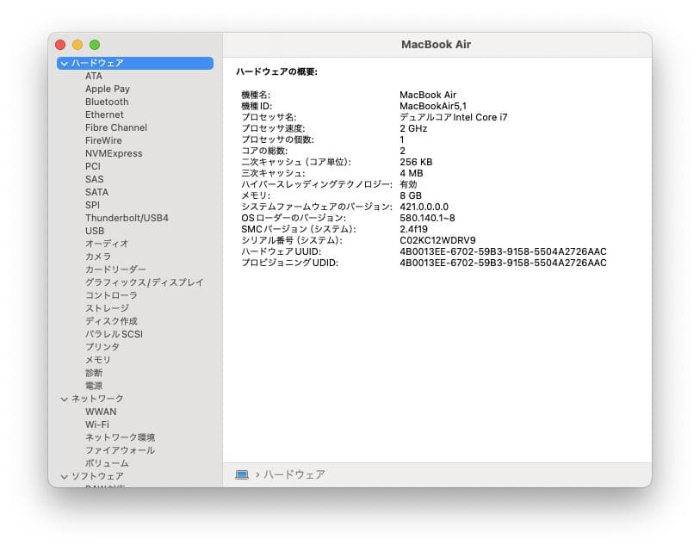700x551 pixels.
Task: Select Ethernet in the hardware list
Action: 103,115
